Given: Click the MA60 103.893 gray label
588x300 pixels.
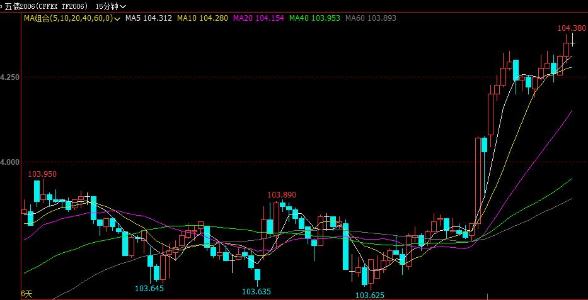Looking at the screenshot, I should coord(371,18).
